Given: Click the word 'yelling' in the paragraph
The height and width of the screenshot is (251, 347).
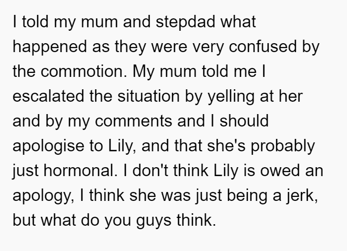Looking at the screenshot, I should point(231,97).
